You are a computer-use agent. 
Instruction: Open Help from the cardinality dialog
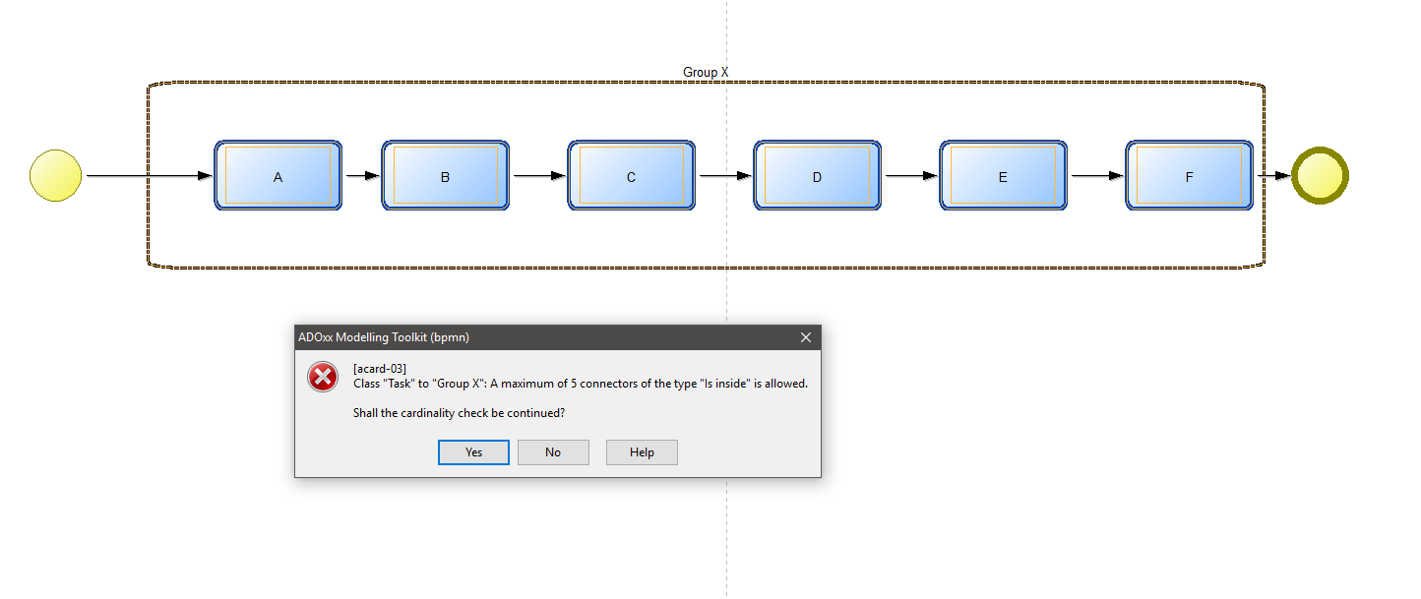click(642, 452)
